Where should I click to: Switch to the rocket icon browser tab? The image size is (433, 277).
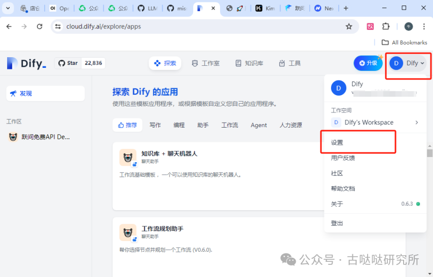[236, 8]
